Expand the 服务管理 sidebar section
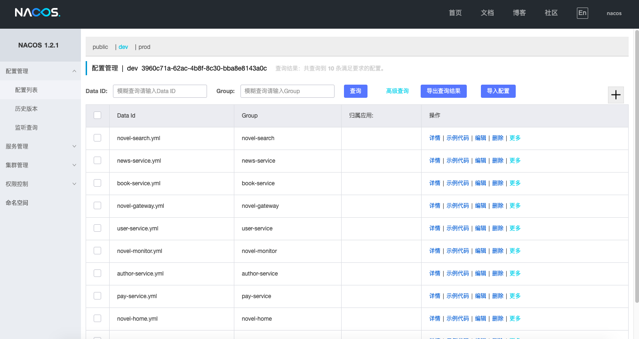The width and height of the screenshot is (639, 339). coord(40,146)
